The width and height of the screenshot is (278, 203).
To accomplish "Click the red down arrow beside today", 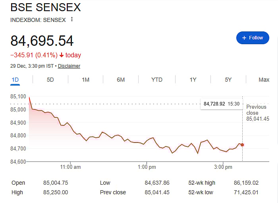I will pyautogui.click(x=62, y=55).
